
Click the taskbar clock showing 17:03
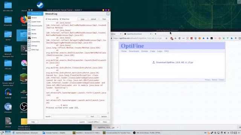[x=233, y=133]
